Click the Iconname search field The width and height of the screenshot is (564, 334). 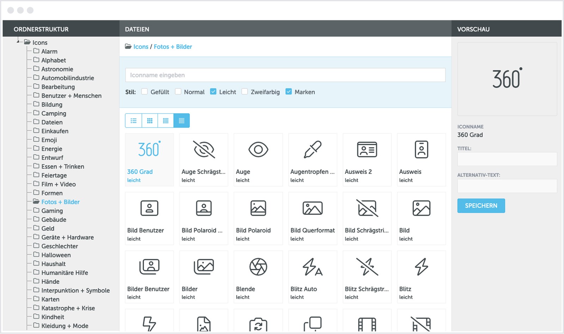coord(285,75)
